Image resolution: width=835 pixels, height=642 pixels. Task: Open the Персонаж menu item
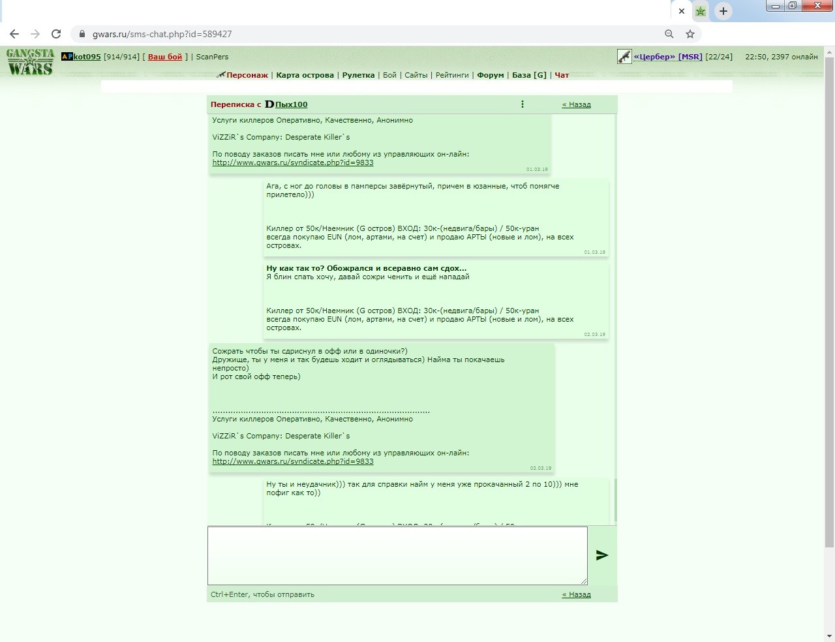[247, 75]
